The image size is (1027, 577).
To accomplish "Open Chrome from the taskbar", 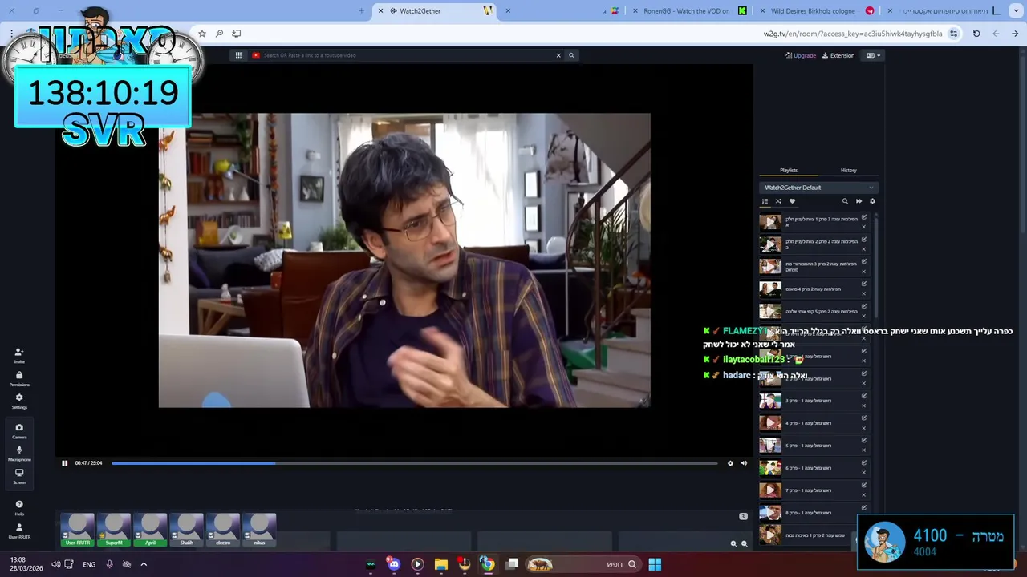I will tap(488, 564).
